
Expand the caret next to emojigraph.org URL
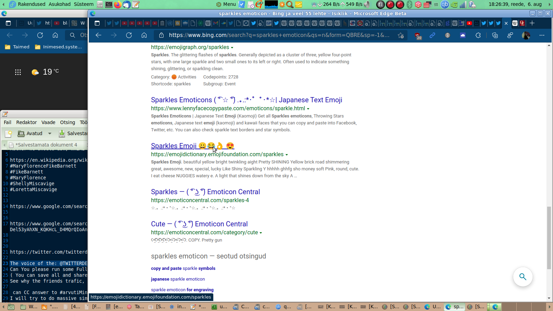pyautogui.click(x=232, y=48)
